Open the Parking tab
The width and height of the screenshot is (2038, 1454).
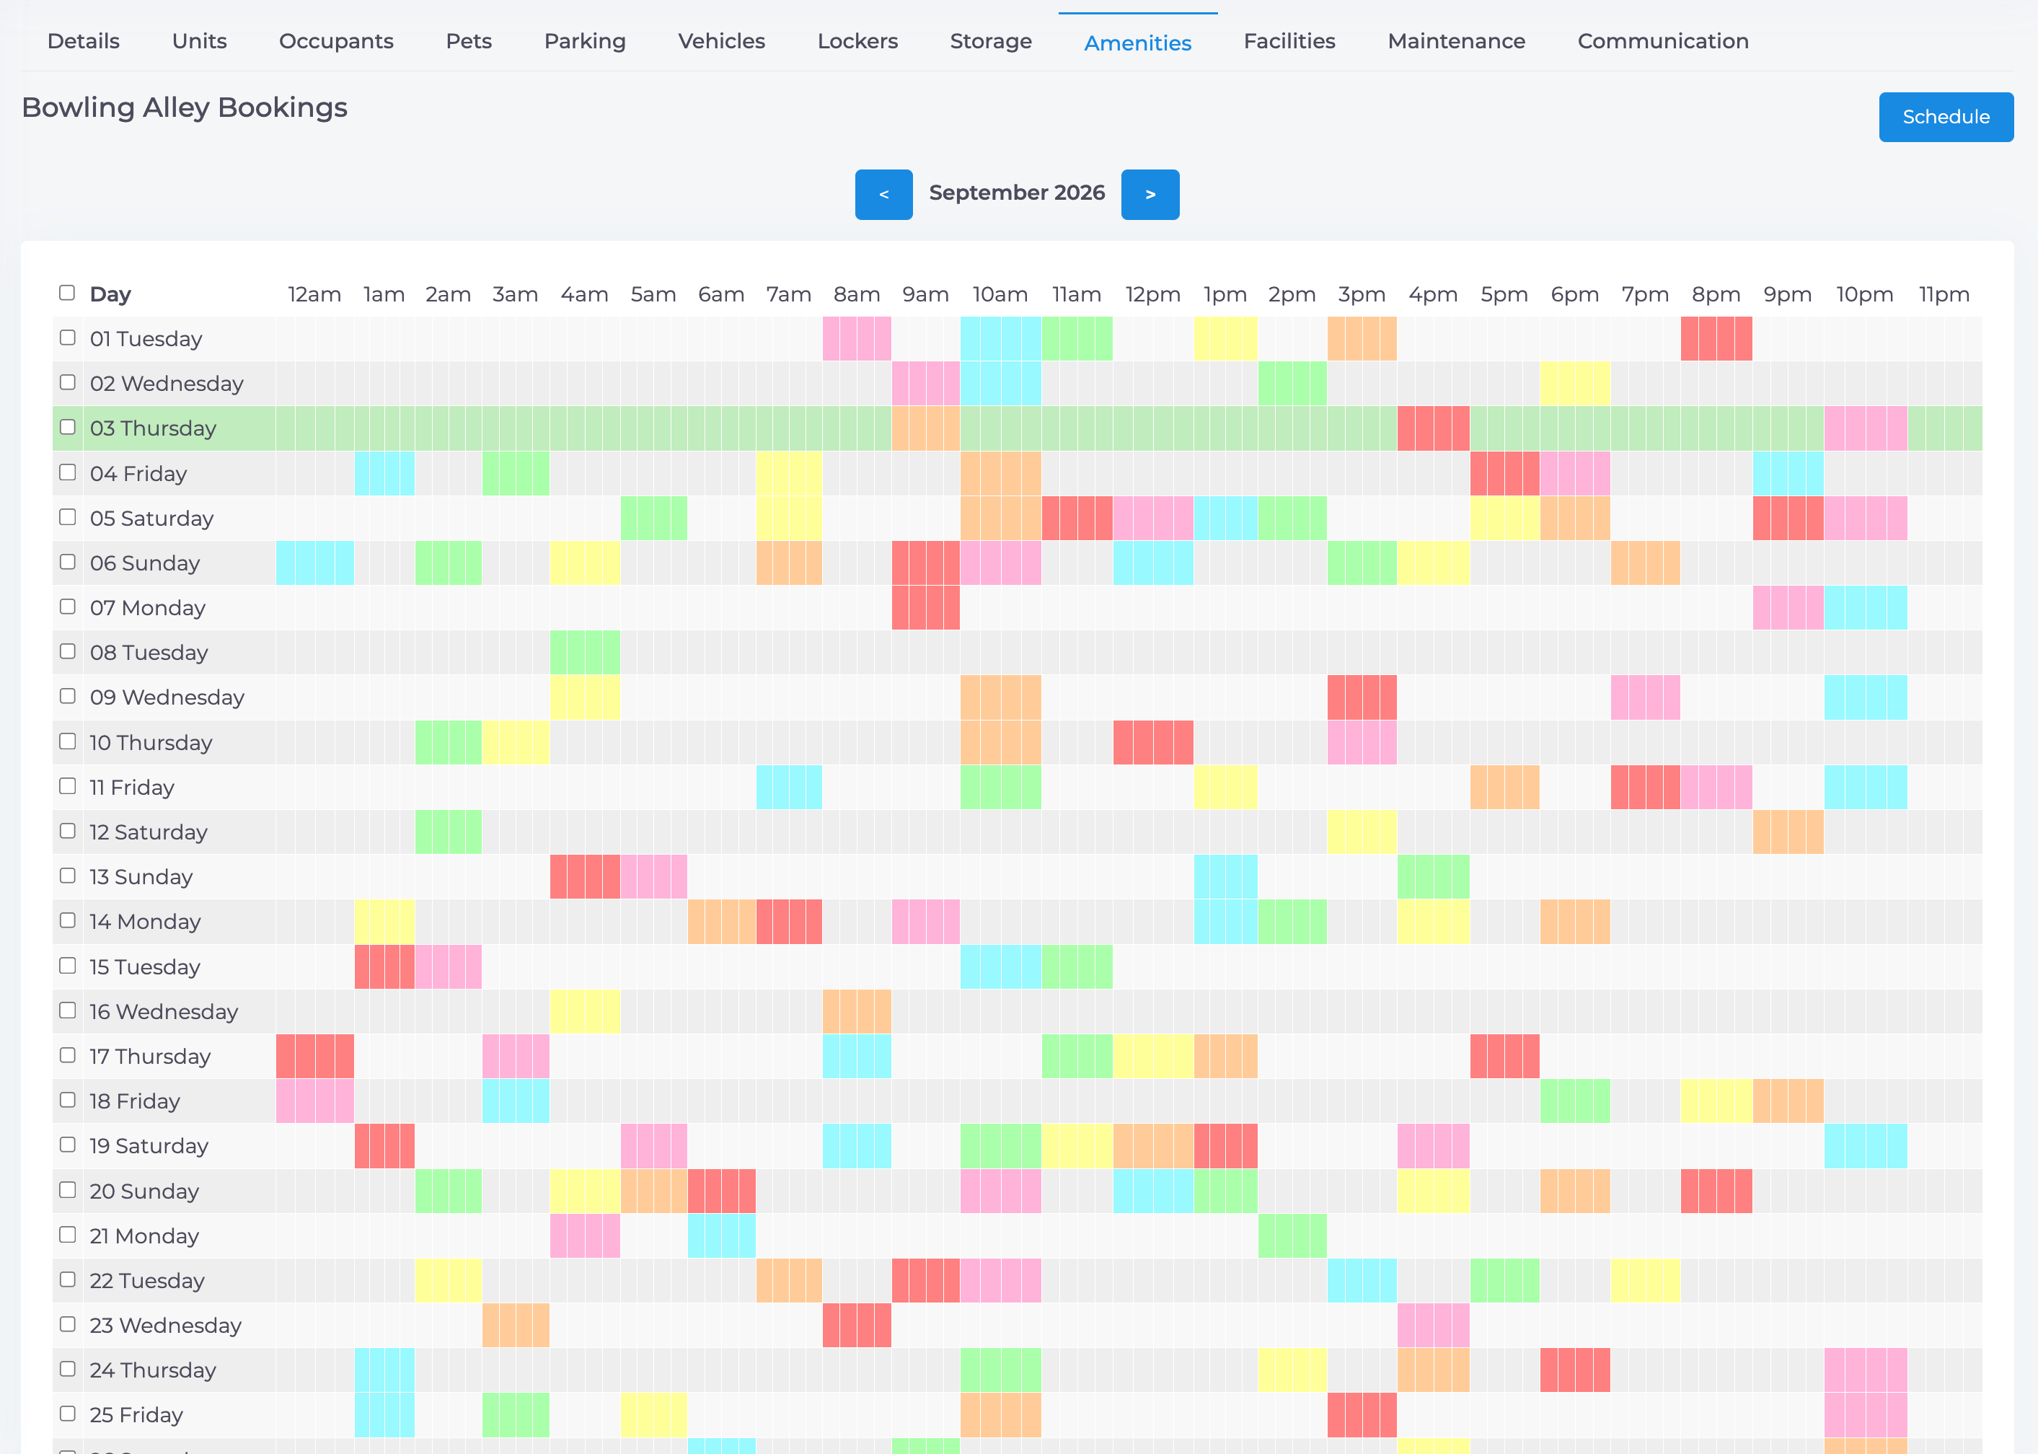pos(586,41)
